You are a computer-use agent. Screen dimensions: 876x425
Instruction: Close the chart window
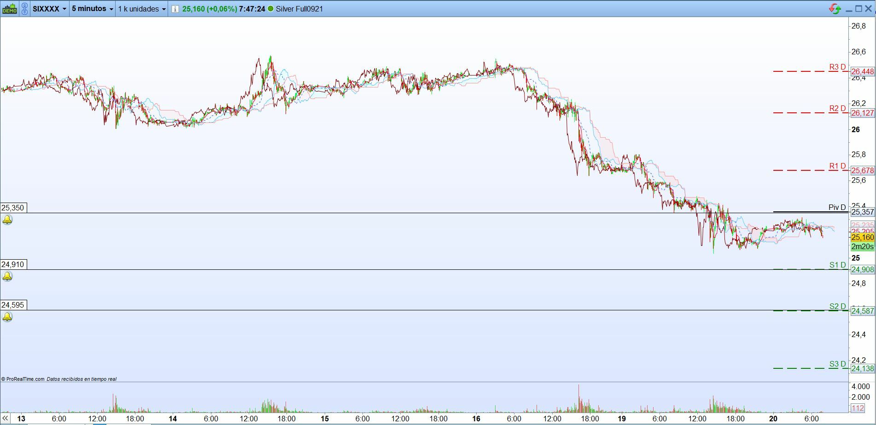(869, 9)
